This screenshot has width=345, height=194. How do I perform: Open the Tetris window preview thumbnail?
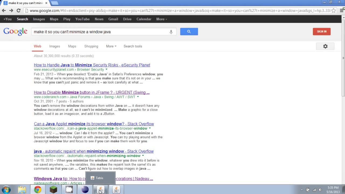point(101,178)
